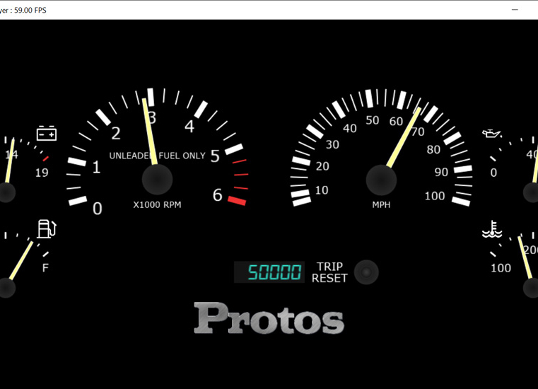Click the tachometer center hub

tap(157, 180)
